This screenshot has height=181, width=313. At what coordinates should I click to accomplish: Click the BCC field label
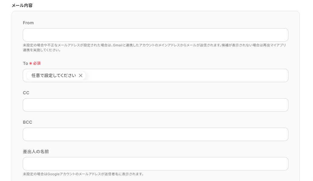27,122
